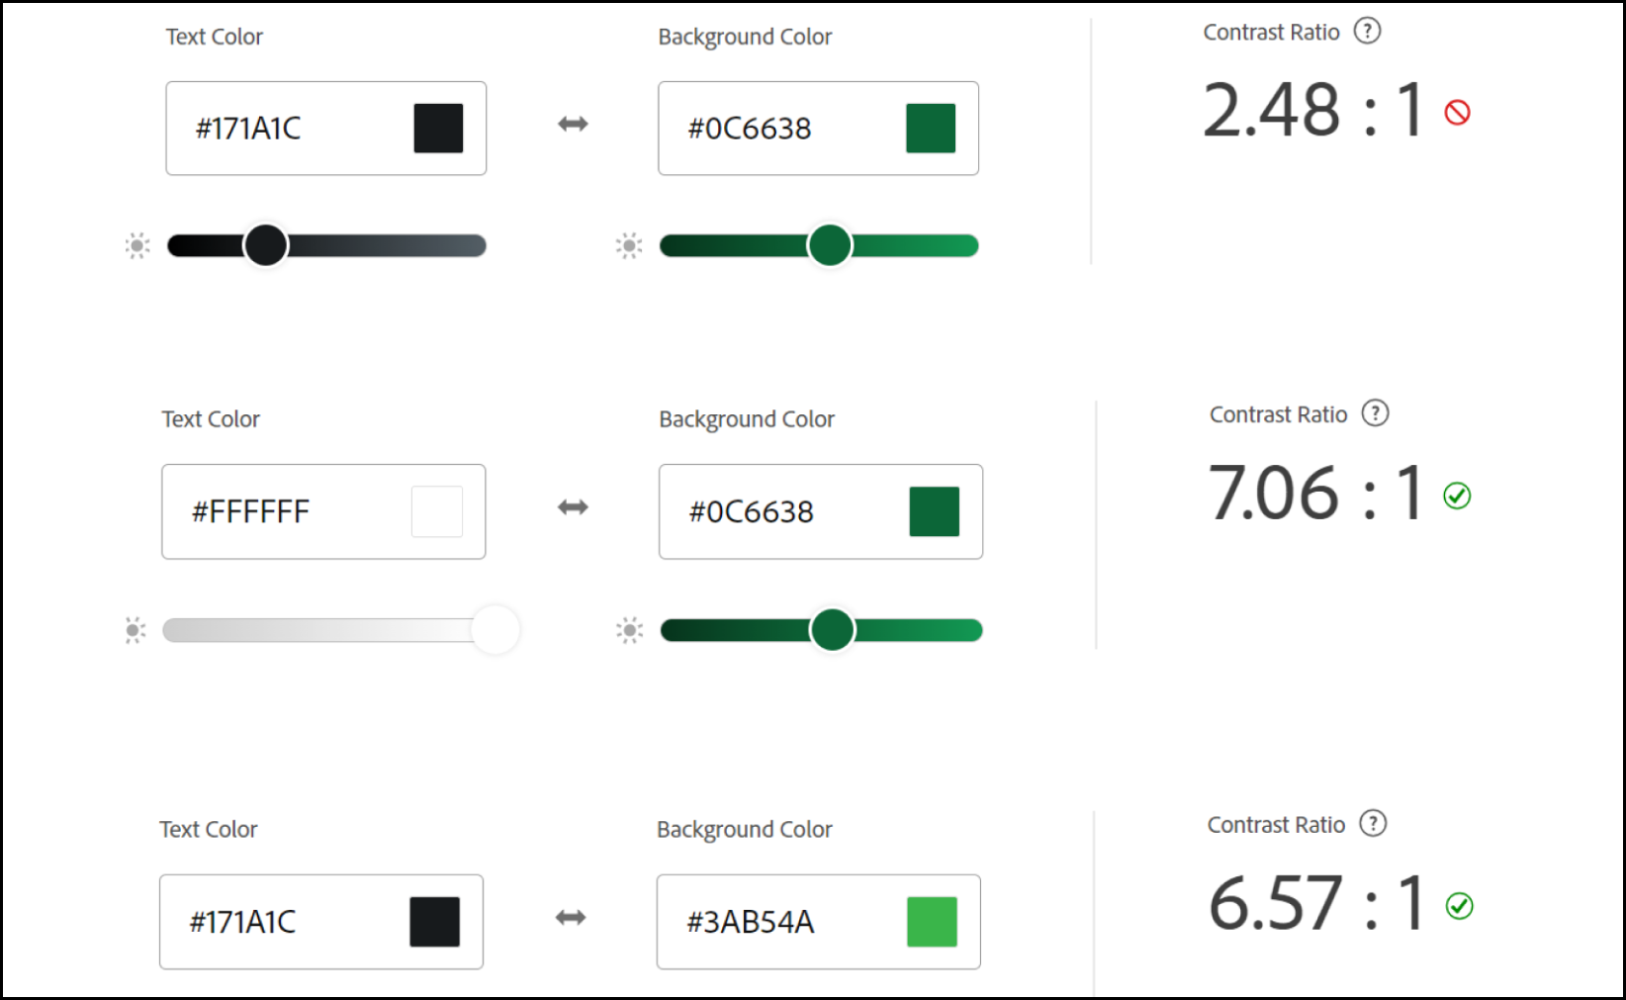1626x1000 pixels.
Task: Click the swap colors arrow in the 6.57 row
Action: [x=571, y=918]
